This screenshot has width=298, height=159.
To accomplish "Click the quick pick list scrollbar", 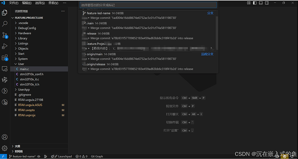I will (x=217, y=33).
